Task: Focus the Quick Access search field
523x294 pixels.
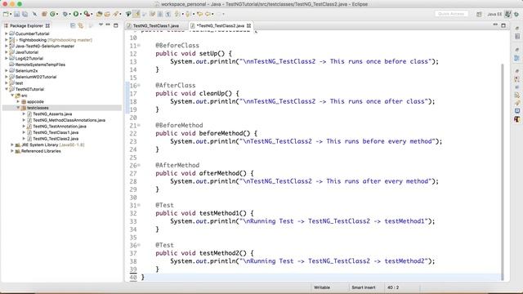Action: (451, 14)
